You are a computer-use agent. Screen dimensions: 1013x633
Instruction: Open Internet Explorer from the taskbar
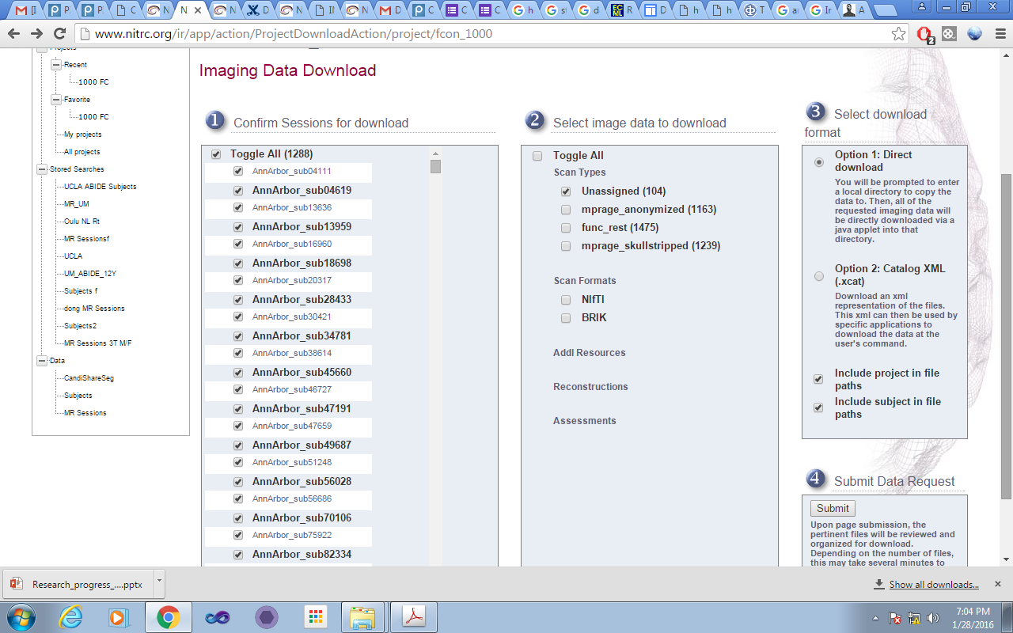tap(71, 617)
